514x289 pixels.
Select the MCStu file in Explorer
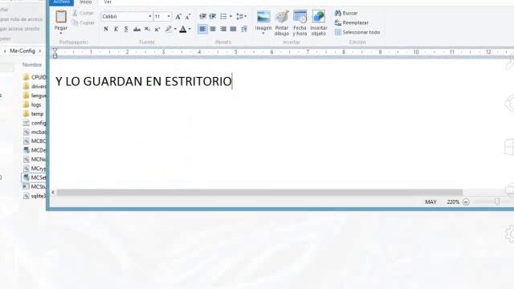[35, 186]
